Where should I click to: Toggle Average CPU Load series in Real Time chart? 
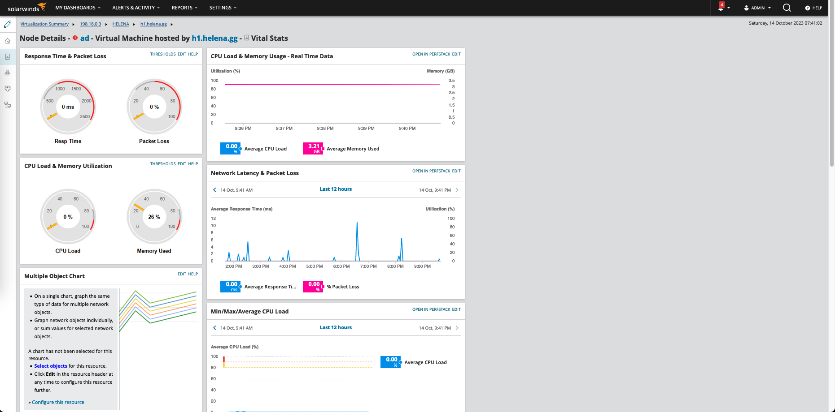pos(265,149)
